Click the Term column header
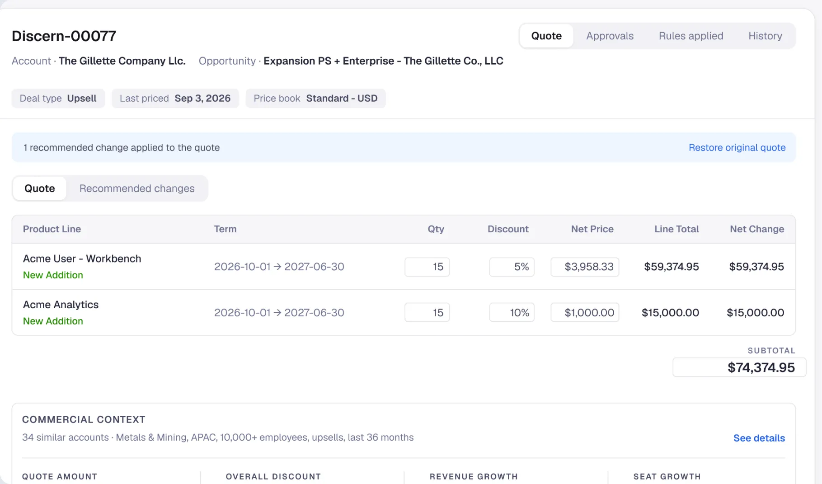 225,229
